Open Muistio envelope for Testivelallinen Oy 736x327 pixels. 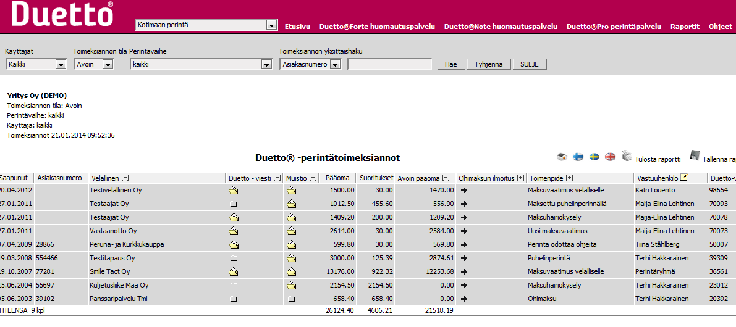292,191
